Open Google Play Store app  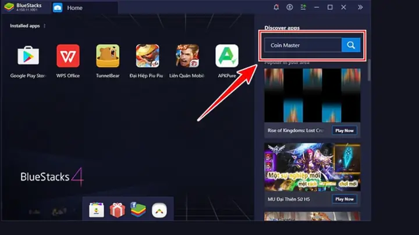tap(29, 56)
